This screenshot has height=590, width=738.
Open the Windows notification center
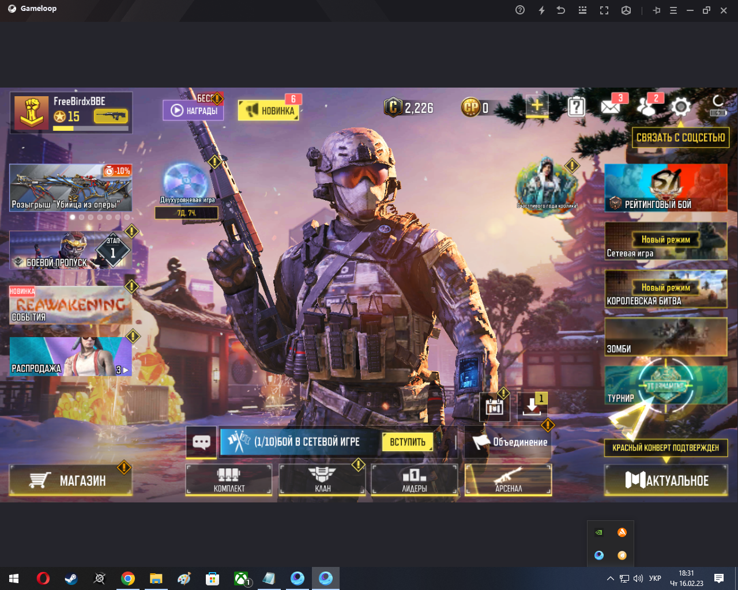point(719,578)
